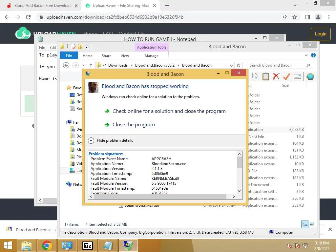Image resolution: width=336 pixels, height=252 pixels.
Task: Click Downloads in the breadcrumb path
Action: (118, 65)
